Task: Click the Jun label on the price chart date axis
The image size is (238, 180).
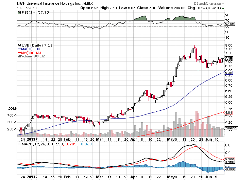Action: pos(208,139)
